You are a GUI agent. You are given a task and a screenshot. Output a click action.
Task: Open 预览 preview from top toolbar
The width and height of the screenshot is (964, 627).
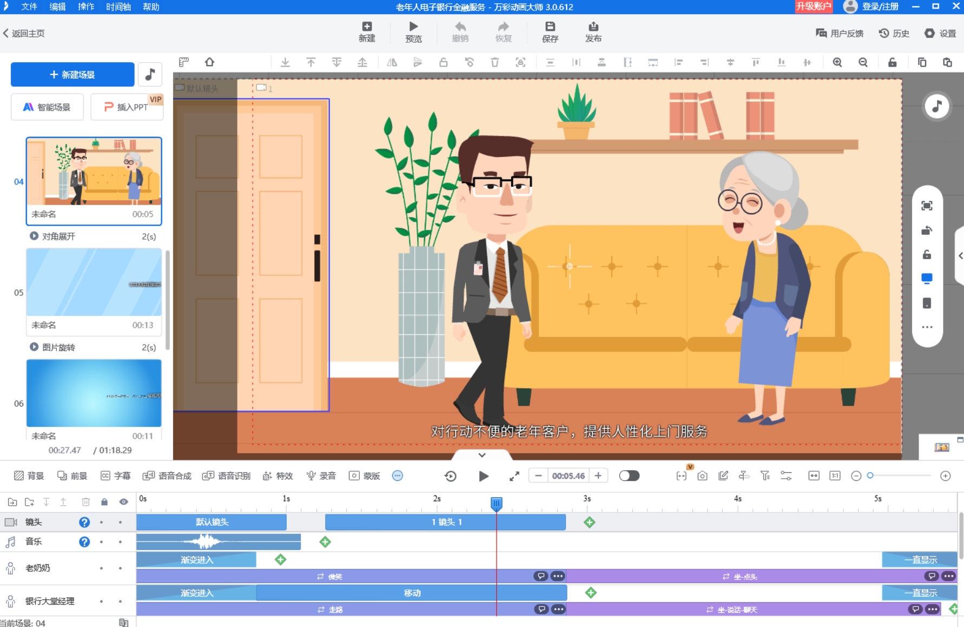[x=413, y=32]
